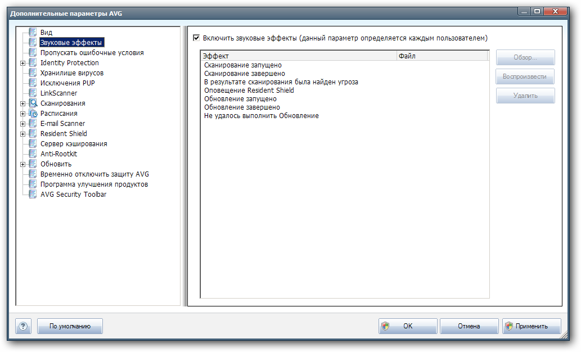
Task: Cancel changes with the Отмена button
Action: tap(469, 326)
